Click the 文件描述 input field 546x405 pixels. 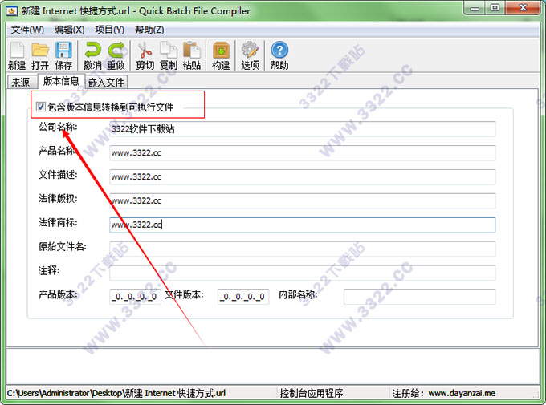[302, 176]
